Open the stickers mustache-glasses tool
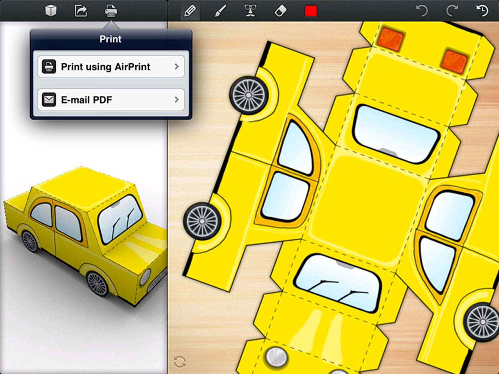The height and width of the screenshot is (374, 499). [x=250, y=11]
